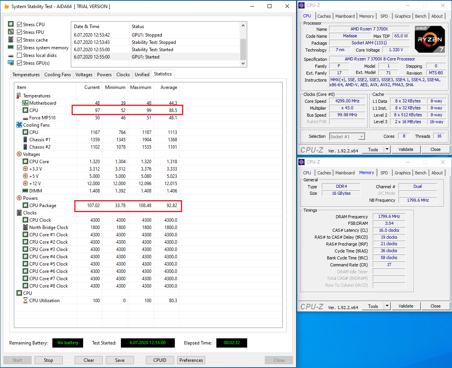
Task: Click the Stress CPU chip icon
Action: (x=11, y=24)
